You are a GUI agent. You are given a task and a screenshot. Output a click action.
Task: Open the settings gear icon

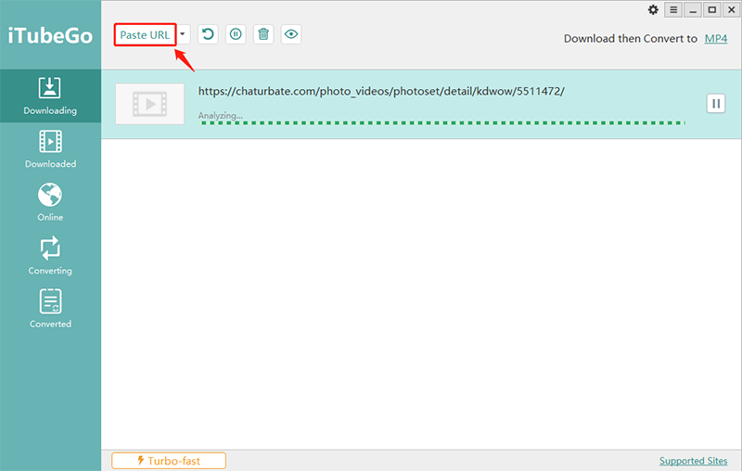click(653, 9)
